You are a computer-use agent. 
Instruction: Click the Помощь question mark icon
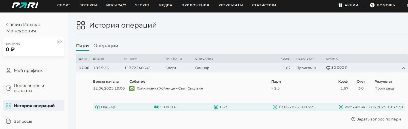click(372, 5)
